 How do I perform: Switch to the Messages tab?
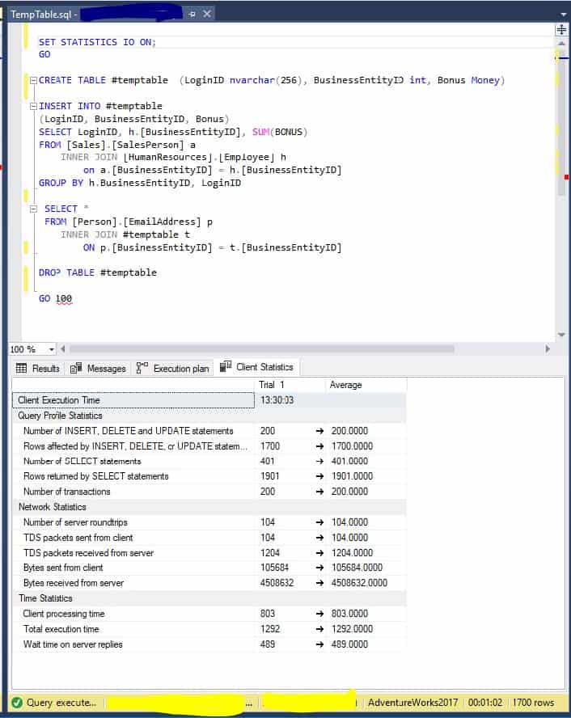99,368
